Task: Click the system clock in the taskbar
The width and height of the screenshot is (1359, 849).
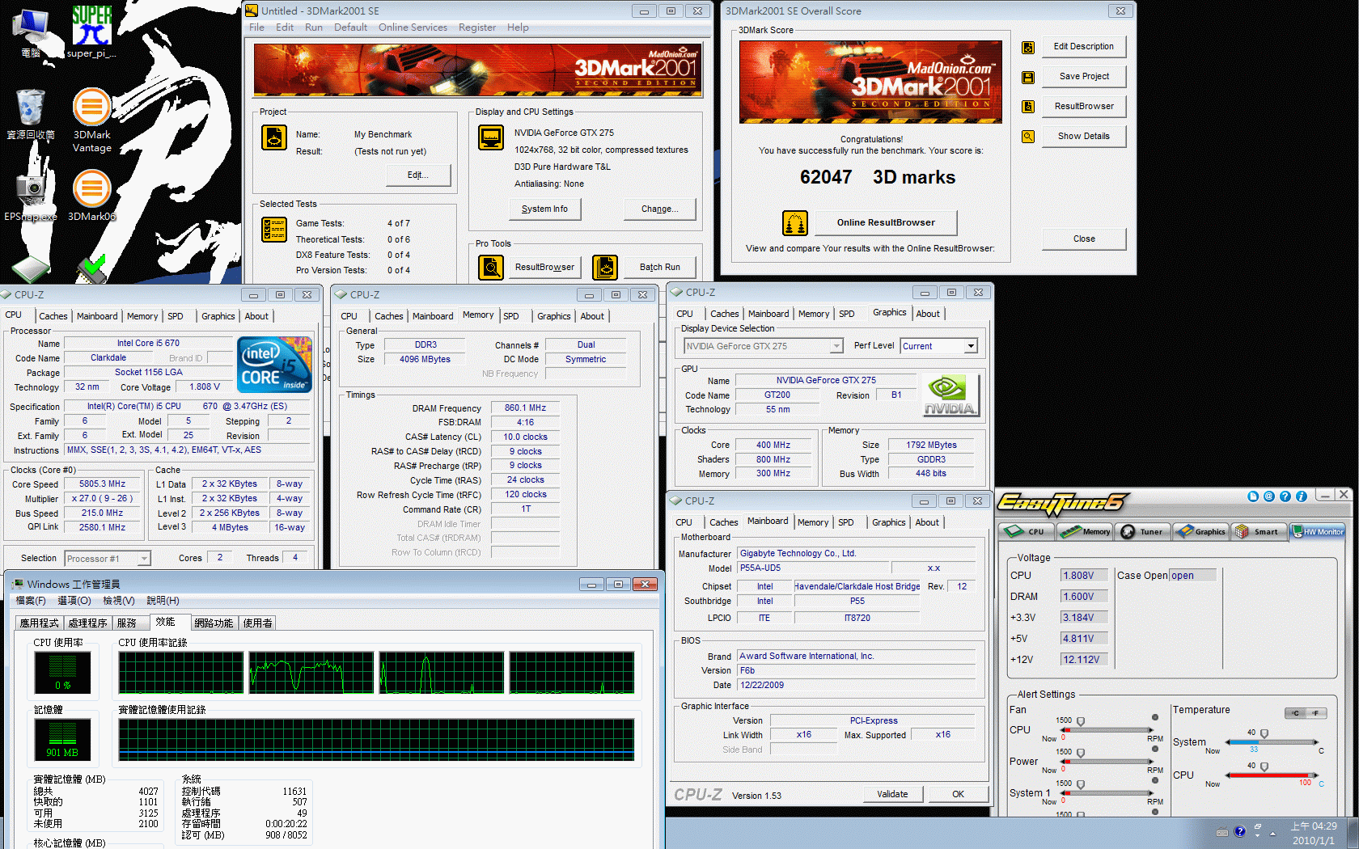Action: (x=1313, y=833)
